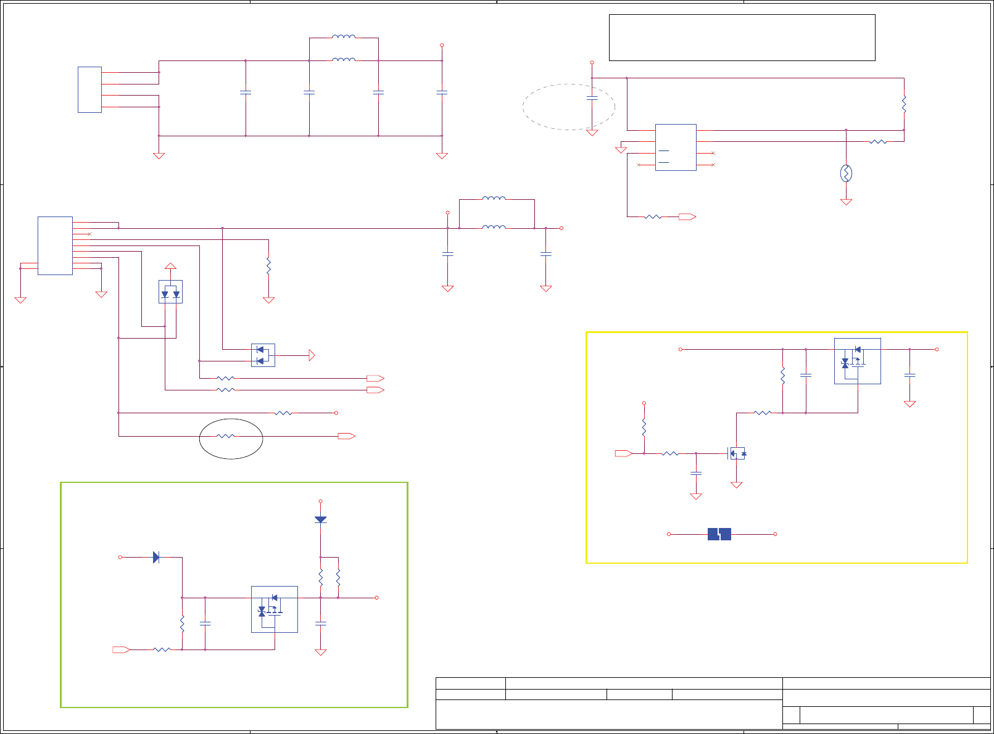Select the multi-pin connector block at middle left
Viewport: 994px width, 734px height.
[x=55, y=245]
